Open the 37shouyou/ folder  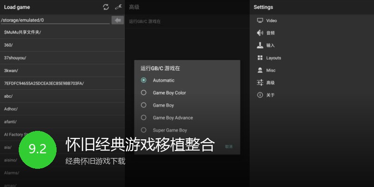pos(62,58)
